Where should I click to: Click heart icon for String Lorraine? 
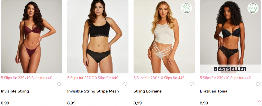[191, 84]
